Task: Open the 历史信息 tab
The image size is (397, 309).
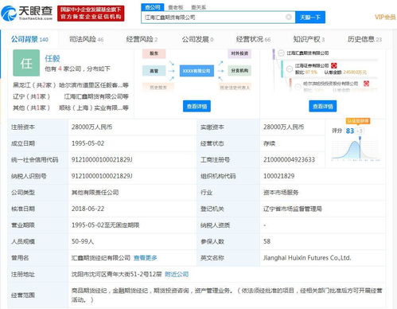Action: (364, 40)
